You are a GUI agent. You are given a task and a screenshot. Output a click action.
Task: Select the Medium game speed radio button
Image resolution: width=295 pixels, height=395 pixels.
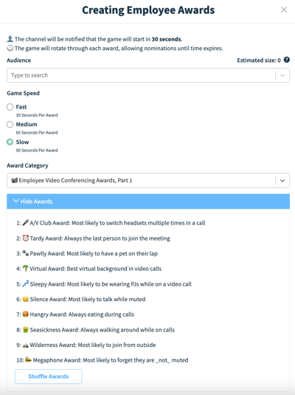coord(10,124)
